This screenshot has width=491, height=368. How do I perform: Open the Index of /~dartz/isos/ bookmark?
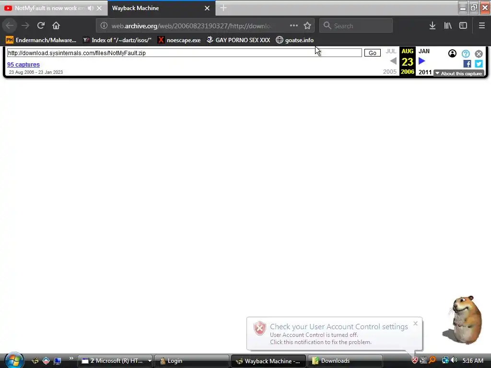(x=117, y=40)
